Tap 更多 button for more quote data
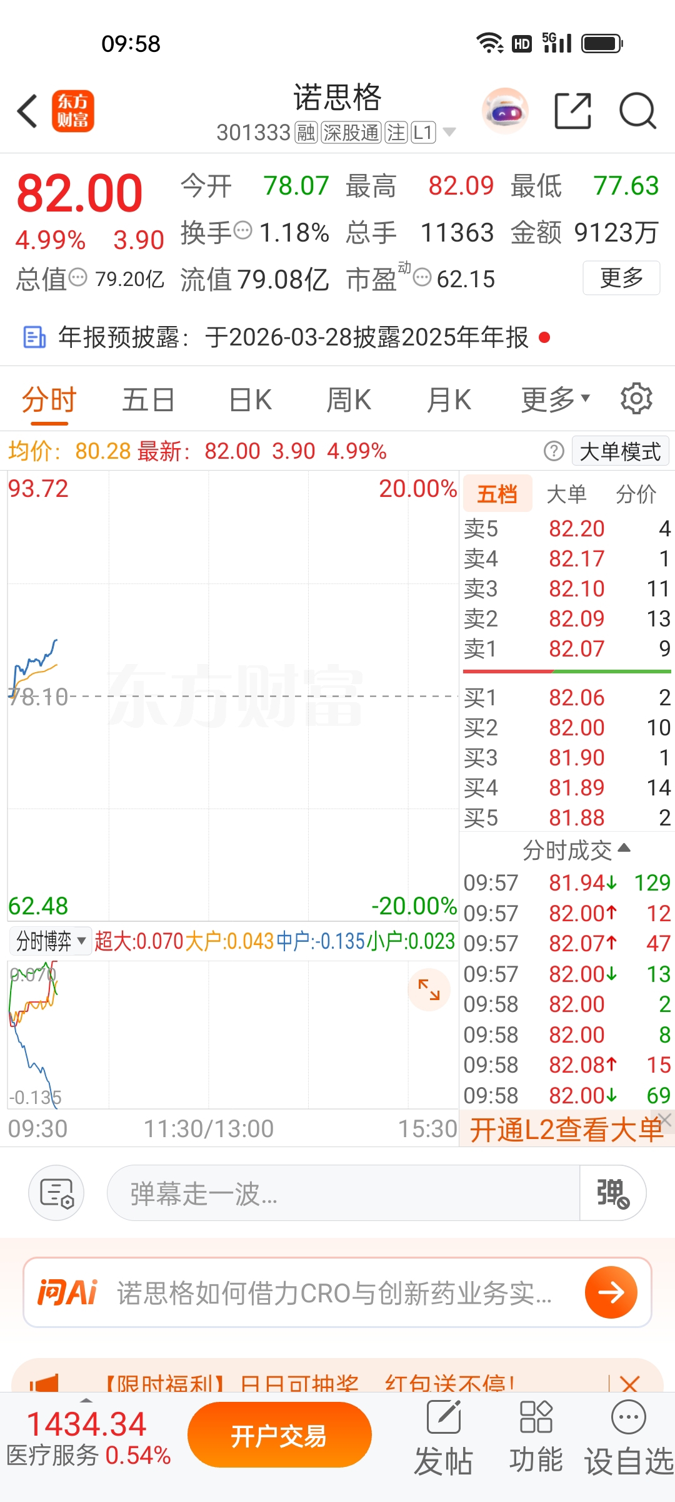This screenshot has width=675, height=1502. click(621, 278)
